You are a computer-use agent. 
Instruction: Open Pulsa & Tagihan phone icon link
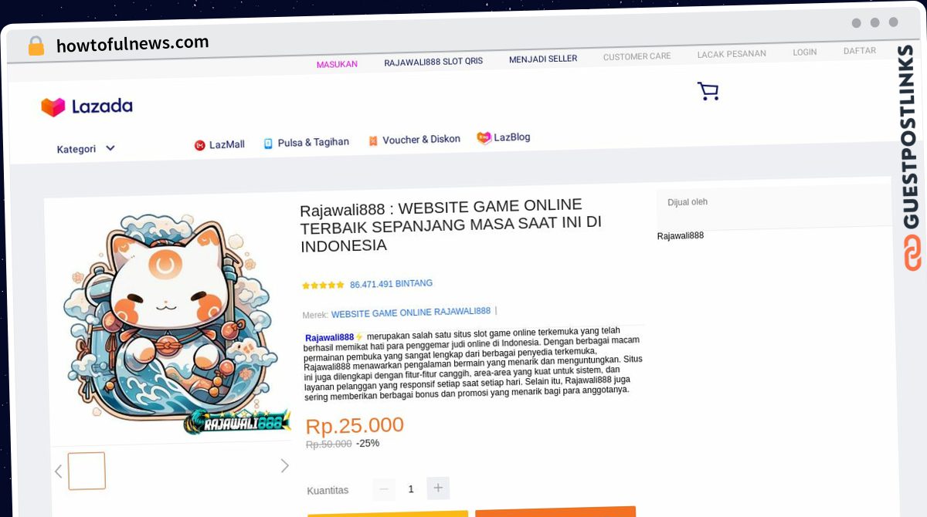[x=268, y=144]
